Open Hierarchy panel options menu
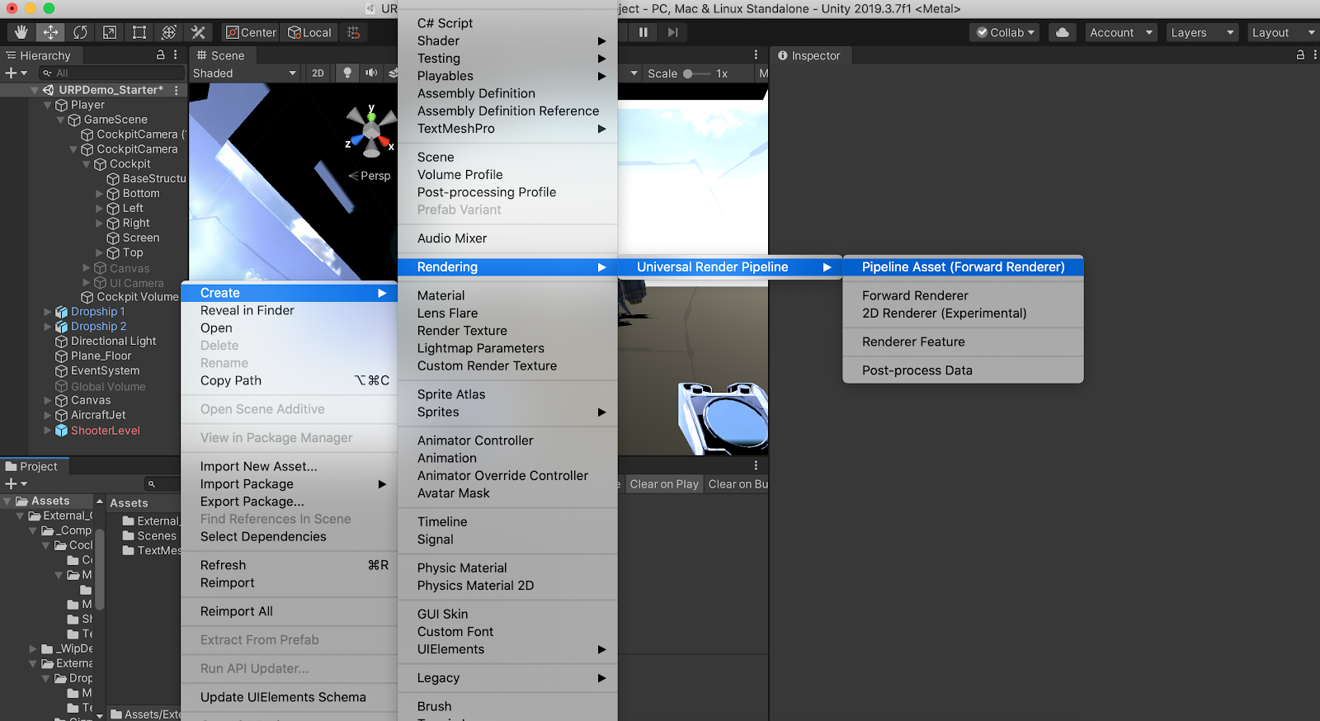 coord(175,54)
